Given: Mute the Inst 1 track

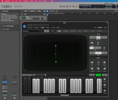Looking at the screenshot, I should [x=27, y=19].
